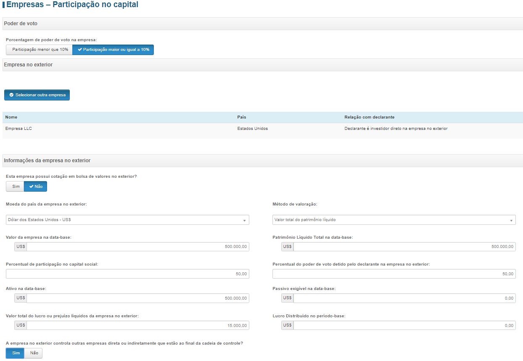Viewport: 523px width, 361px height.
Task: Open the 'Moeda do país' currency dropdown
Action: (127, 220)
